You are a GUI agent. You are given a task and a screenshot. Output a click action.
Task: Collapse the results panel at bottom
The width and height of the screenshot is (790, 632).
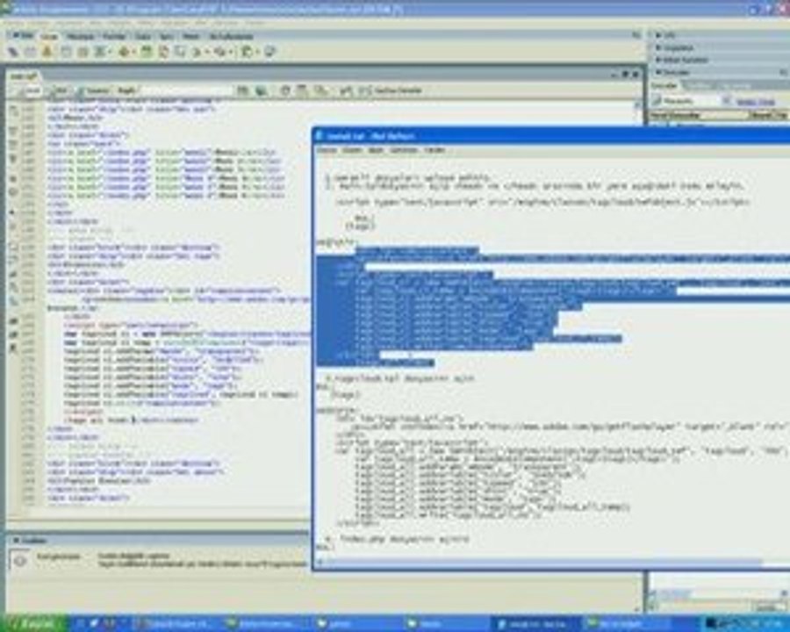coord(28,541)
